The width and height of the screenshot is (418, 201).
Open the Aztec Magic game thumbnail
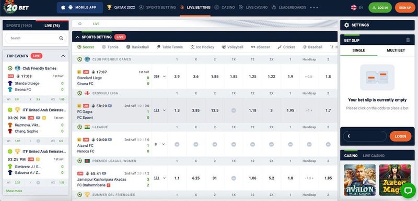[x=395, y=180]
